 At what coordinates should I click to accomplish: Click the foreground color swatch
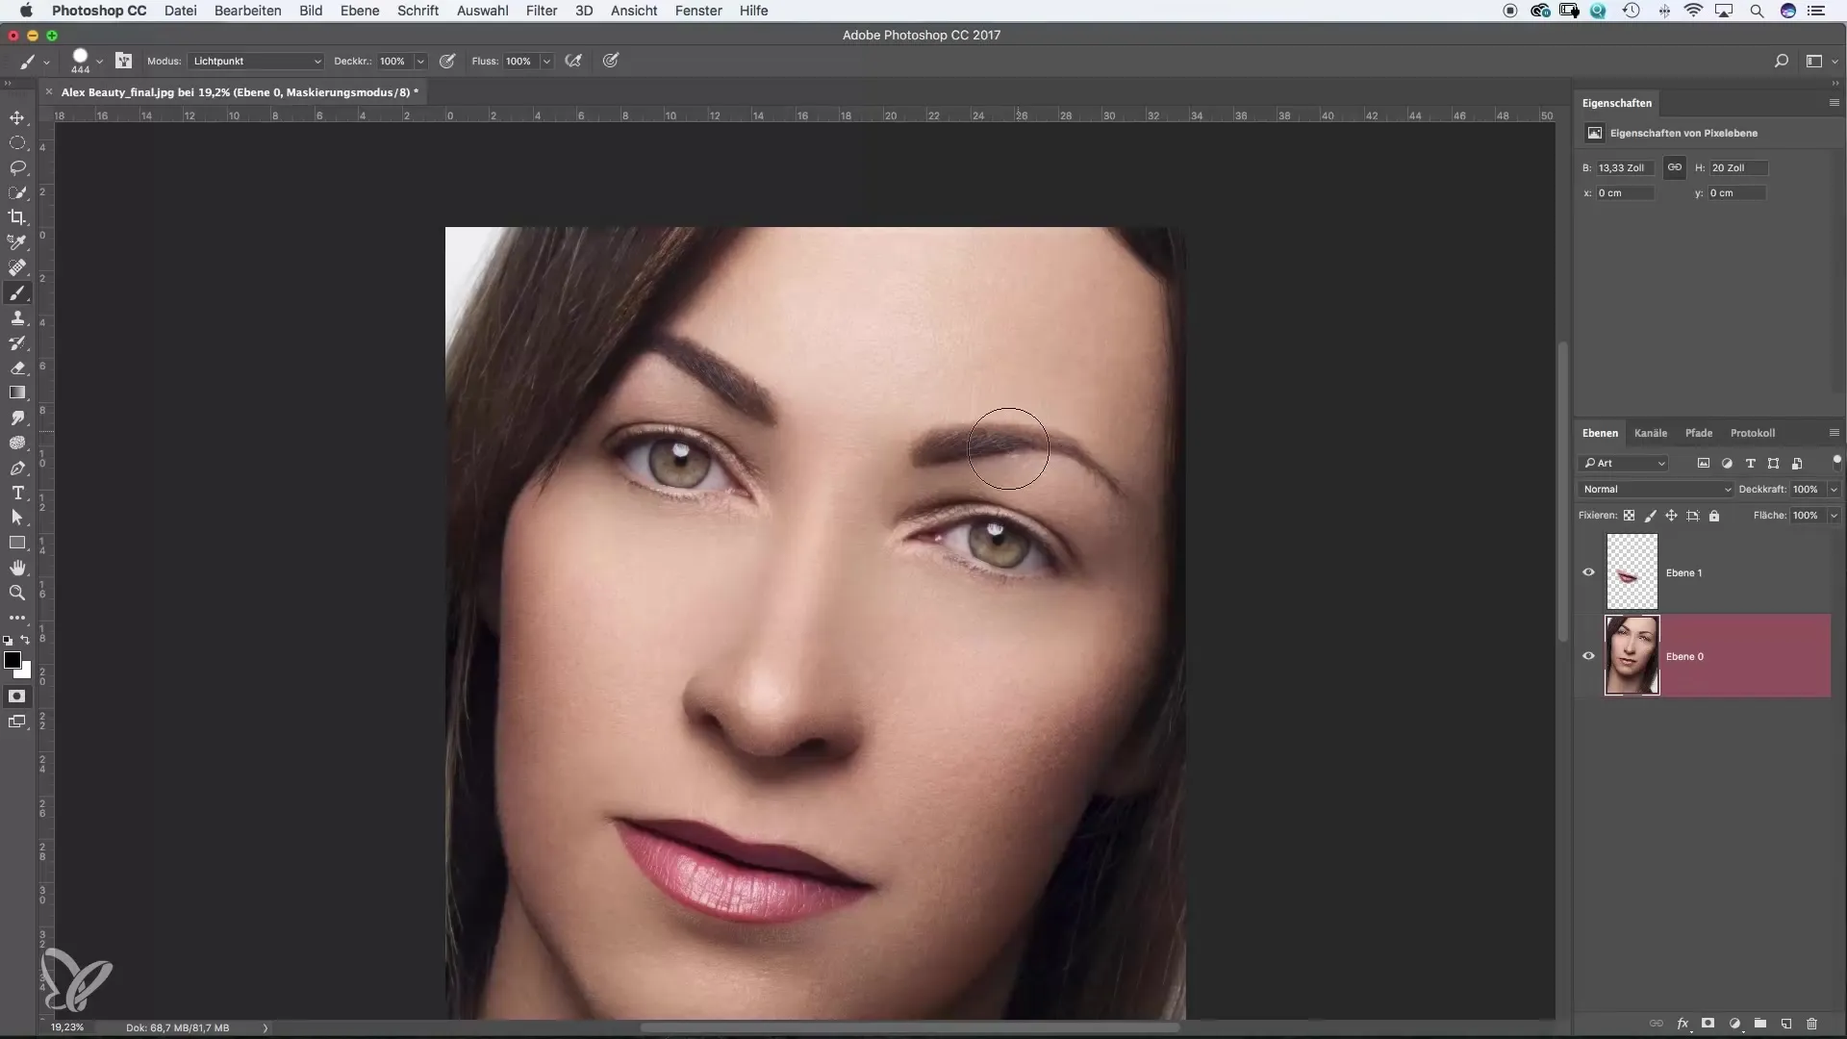(12, 660)
